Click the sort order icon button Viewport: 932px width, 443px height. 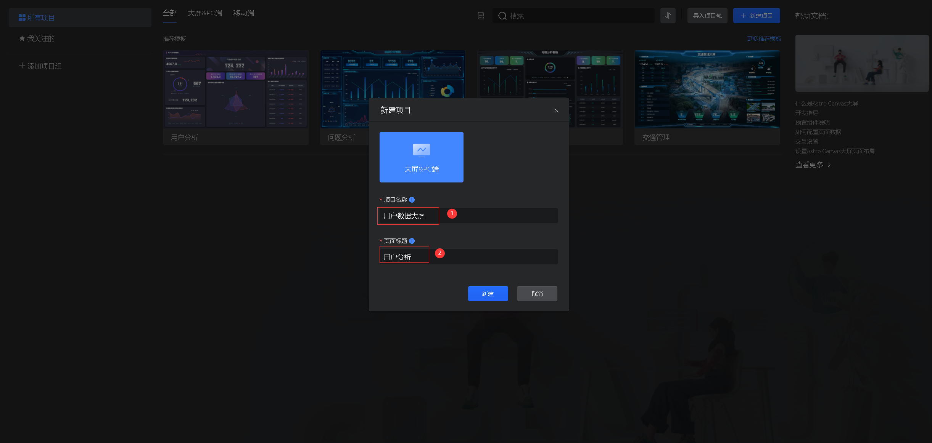(668, 16)
